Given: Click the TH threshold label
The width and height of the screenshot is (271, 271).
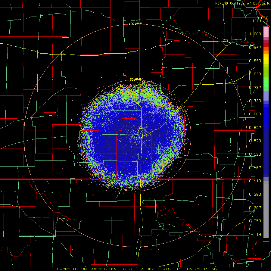Looking at the screenshot, I should (259, 235).
